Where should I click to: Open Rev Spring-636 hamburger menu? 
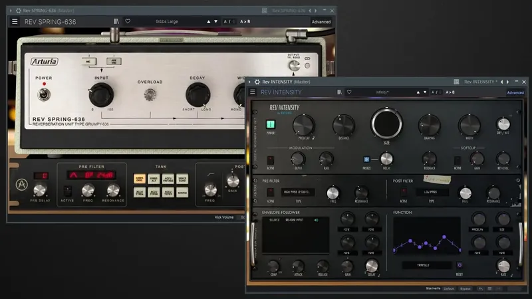(x=15, y=22)
